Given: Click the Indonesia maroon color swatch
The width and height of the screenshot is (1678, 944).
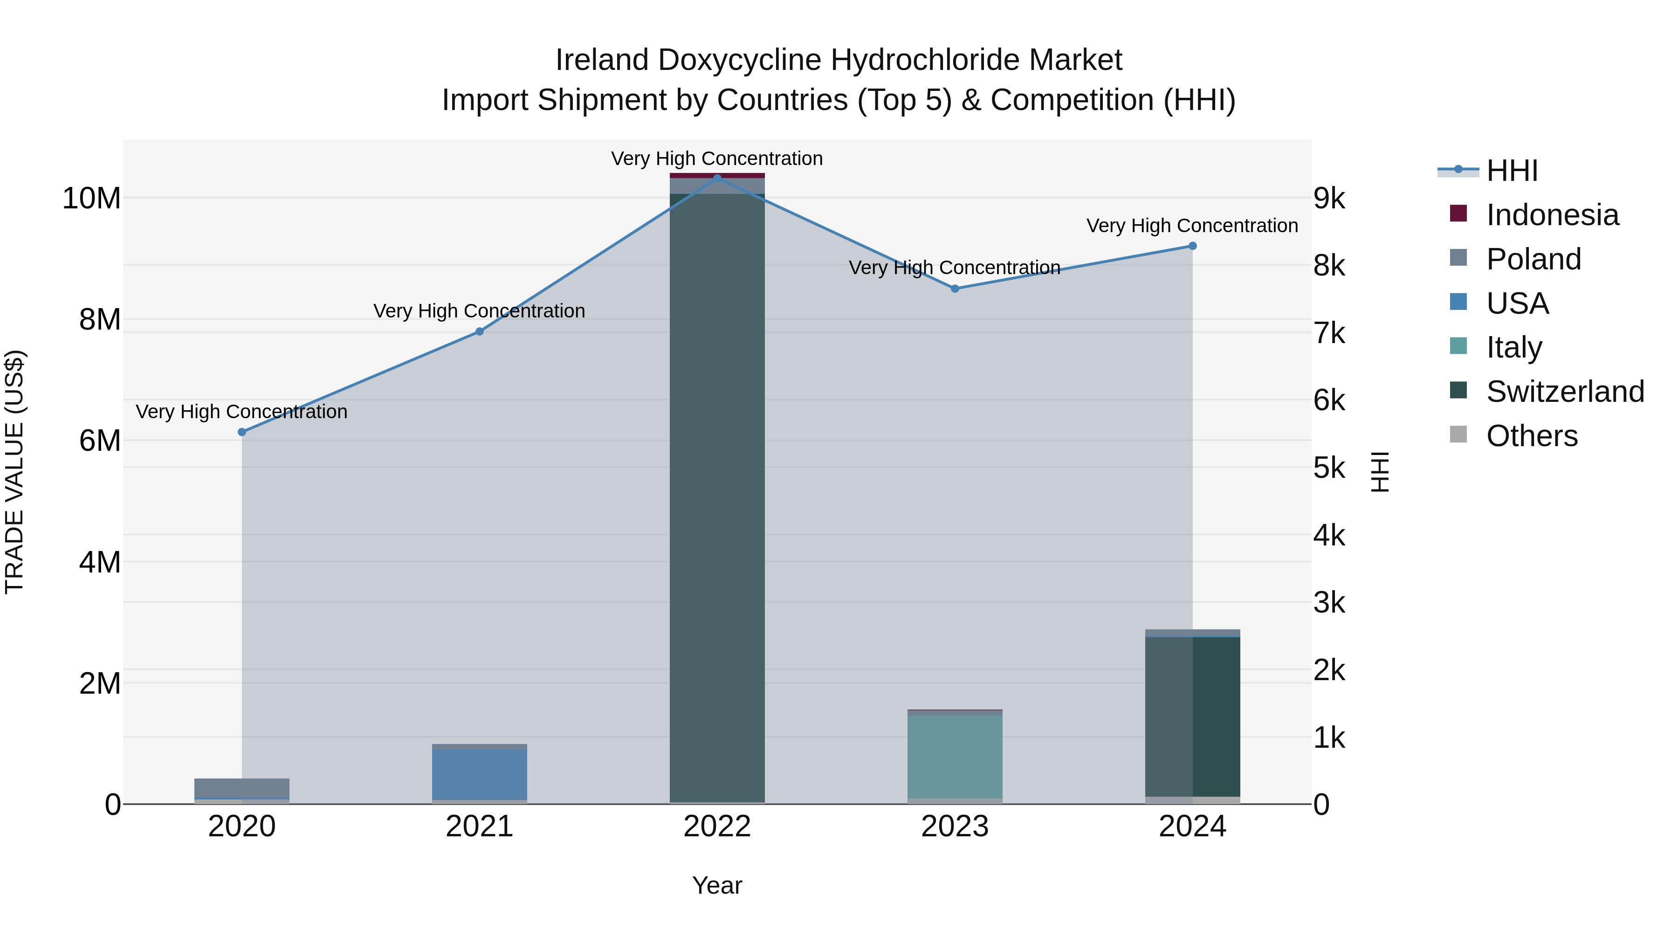Looking at the screenshot, I should [1458, 213].
